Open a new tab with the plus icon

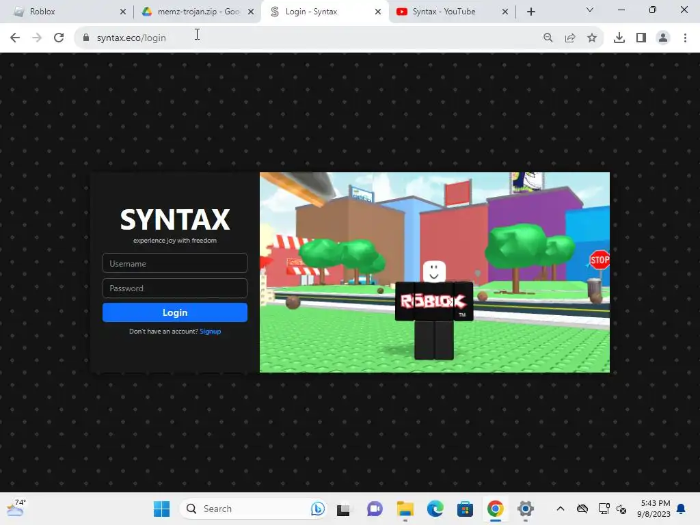(x=530, y=12)
